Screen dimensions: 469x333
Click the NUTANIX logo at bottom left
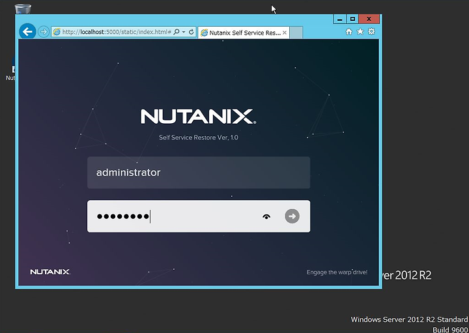(50, 272)
